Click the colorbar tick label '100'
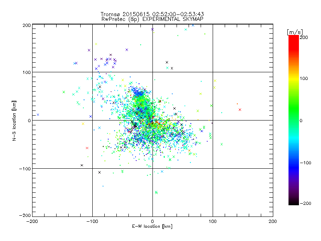Viewport: 321px width, 241px height. coord(304,78)
